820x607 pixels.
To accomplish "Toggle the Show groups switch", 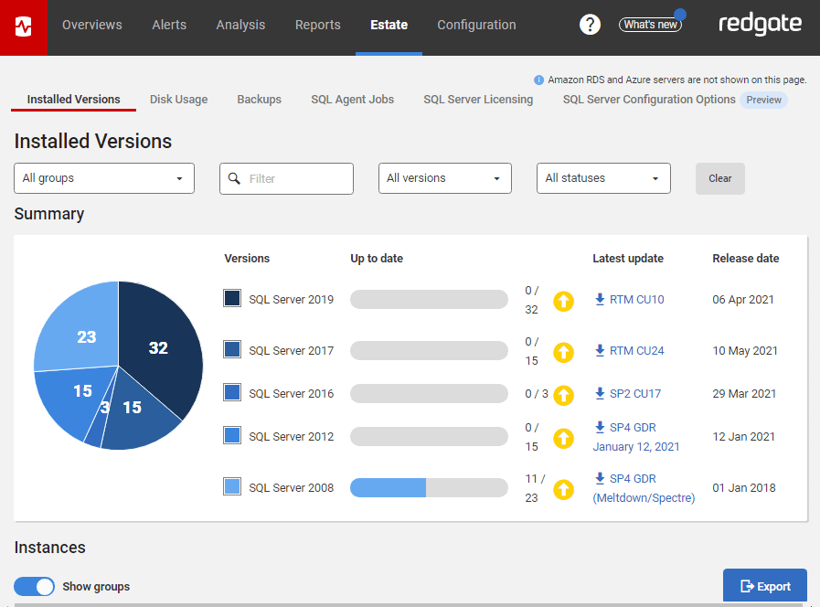I will tap(35, 587).
